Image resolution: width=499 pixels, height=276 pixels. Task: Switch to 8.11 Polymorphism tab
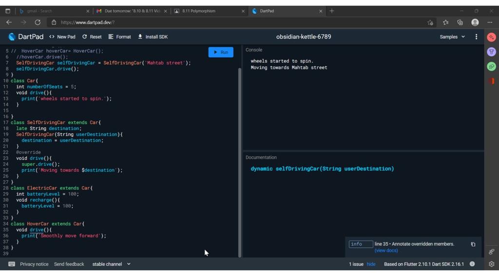point(210,11)
